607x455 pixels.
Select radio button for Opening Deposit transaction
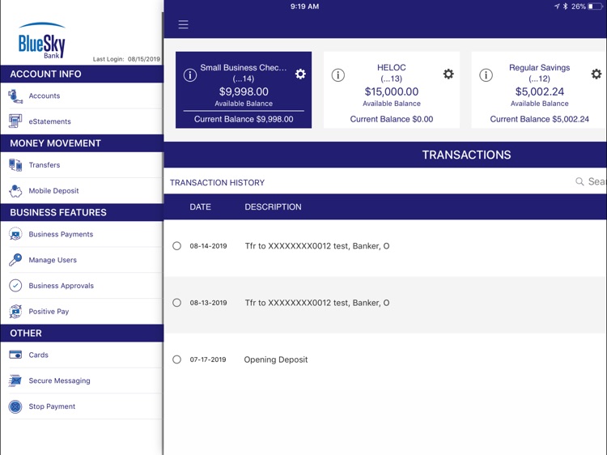[176, 359]
